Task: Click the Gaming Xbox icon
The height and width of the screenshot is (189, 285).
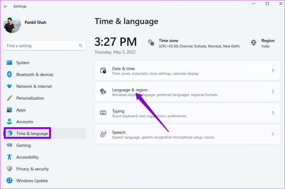Action: 9,145
